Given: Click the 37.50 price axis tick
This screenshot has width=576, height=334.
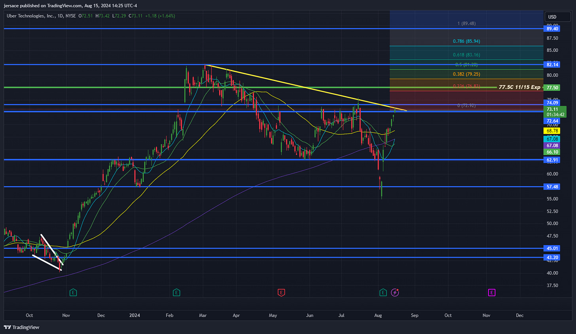Looking at the screenshot, I should click(x=552, y=285).
